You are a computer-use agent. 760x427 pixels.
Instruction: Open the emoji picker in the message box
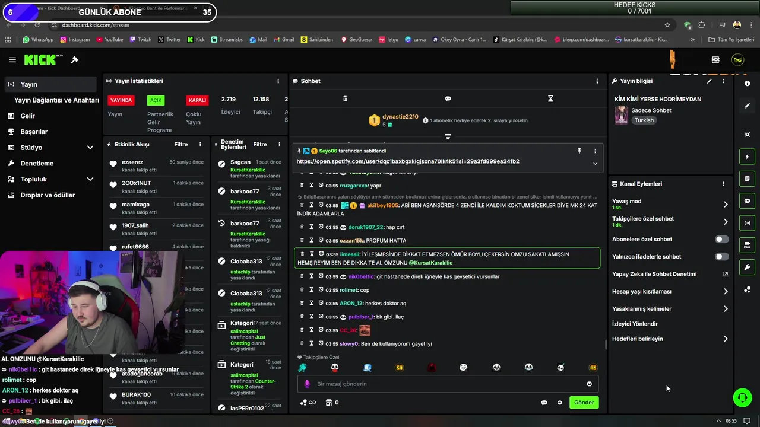589,384
